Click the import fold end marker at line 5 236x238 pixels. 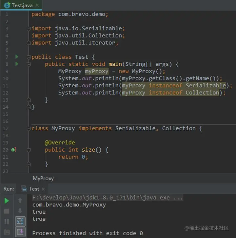point(29,43)
